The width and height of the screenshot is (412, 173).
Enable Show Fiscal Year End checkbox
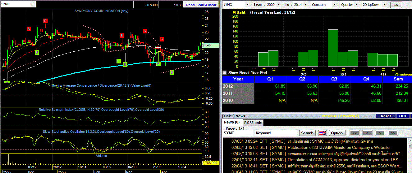[x=225, y=73]
